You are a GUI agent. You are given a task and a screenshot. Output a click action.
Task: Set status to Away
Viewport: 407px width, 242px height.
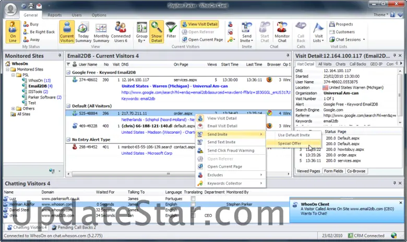(32, 40)
